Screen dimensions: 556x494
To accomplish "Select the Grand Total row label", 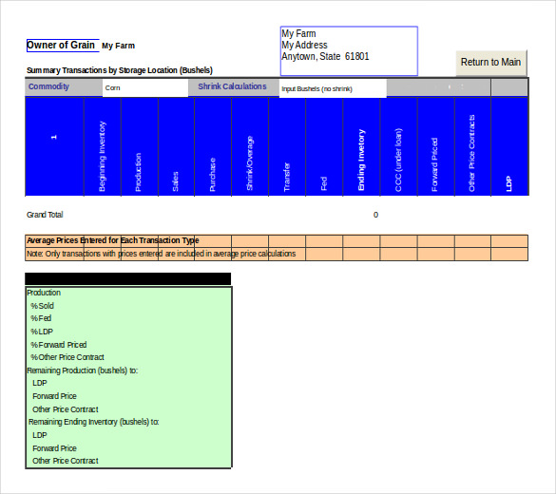I will point(45,215).
